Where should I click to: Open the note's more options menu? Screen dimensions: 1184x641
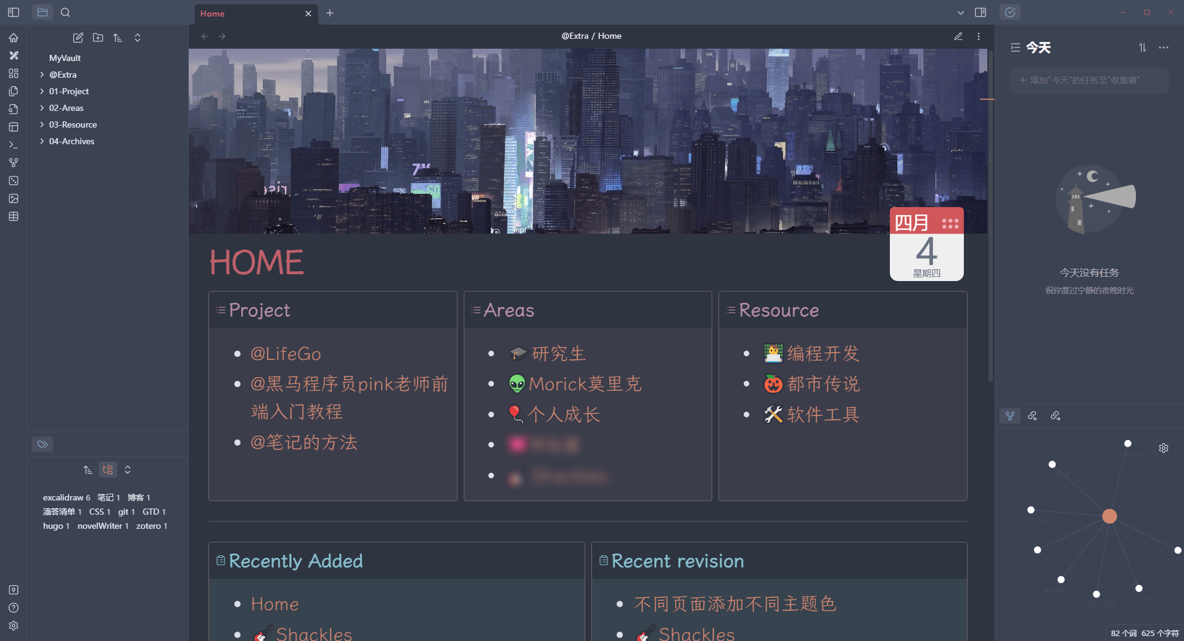(x=979, y=36)
